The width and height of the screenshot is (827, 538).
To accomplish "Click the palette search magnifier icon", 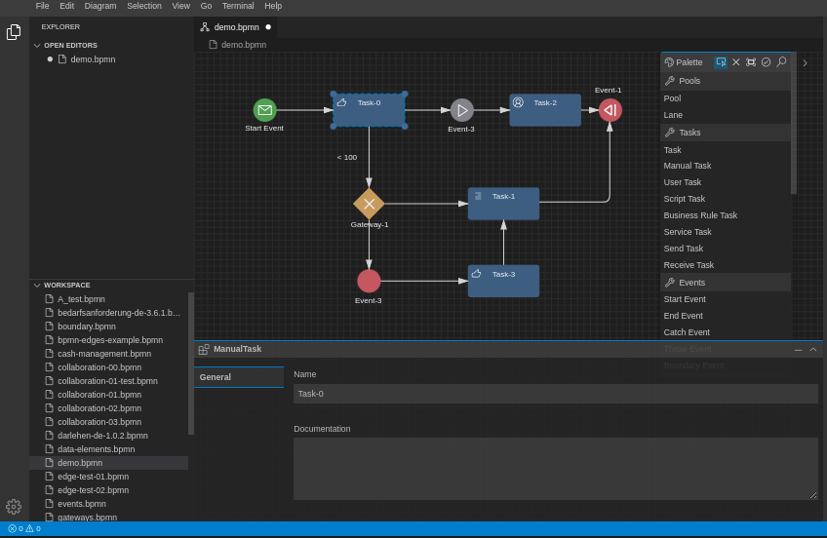I will click(781, 62).
